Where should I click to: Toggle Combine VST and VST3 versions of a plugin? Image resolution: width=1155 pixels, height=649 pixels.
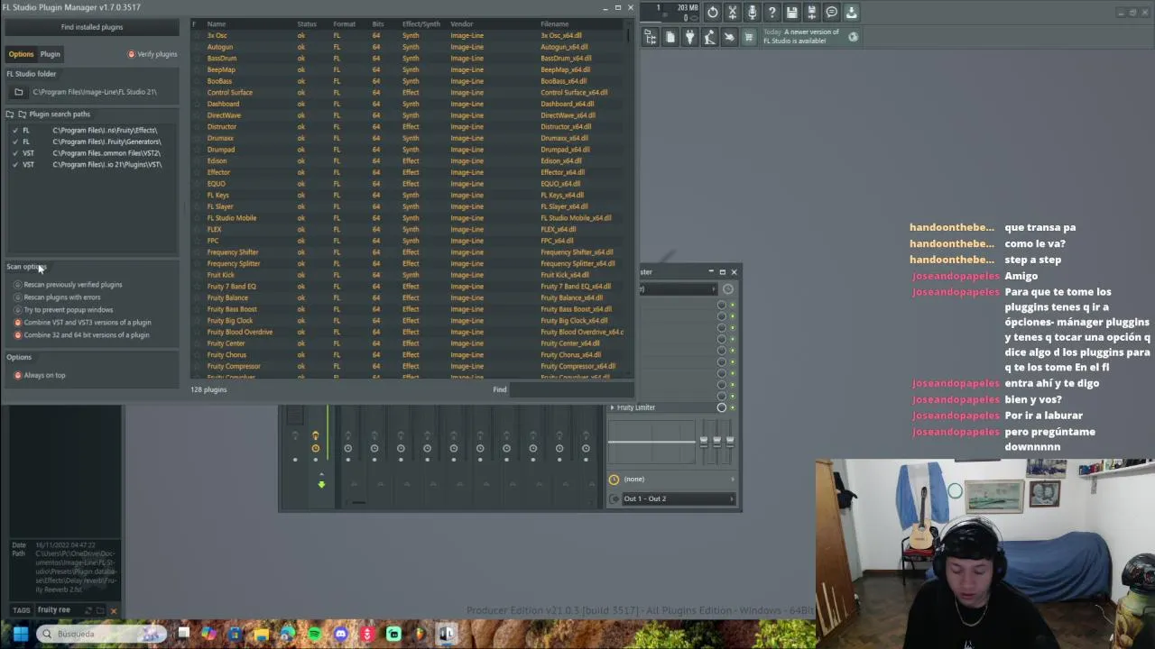pos(82,323)
